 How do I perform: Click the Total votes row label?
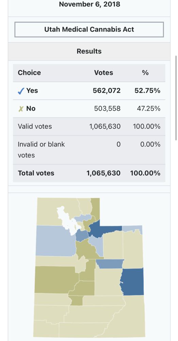pyautogui.click(x=36, y=173)
